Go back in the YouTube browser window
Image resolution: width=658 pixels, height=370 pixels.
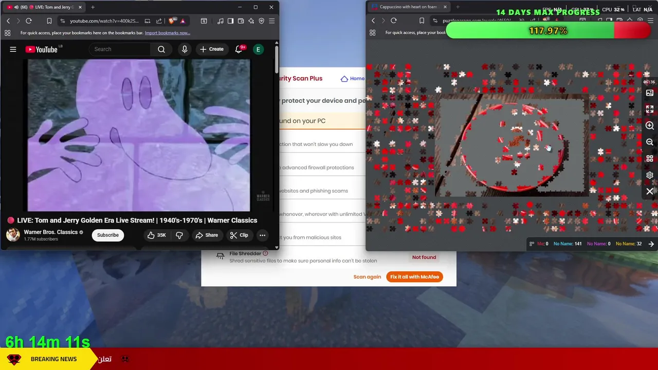(8, 21)
